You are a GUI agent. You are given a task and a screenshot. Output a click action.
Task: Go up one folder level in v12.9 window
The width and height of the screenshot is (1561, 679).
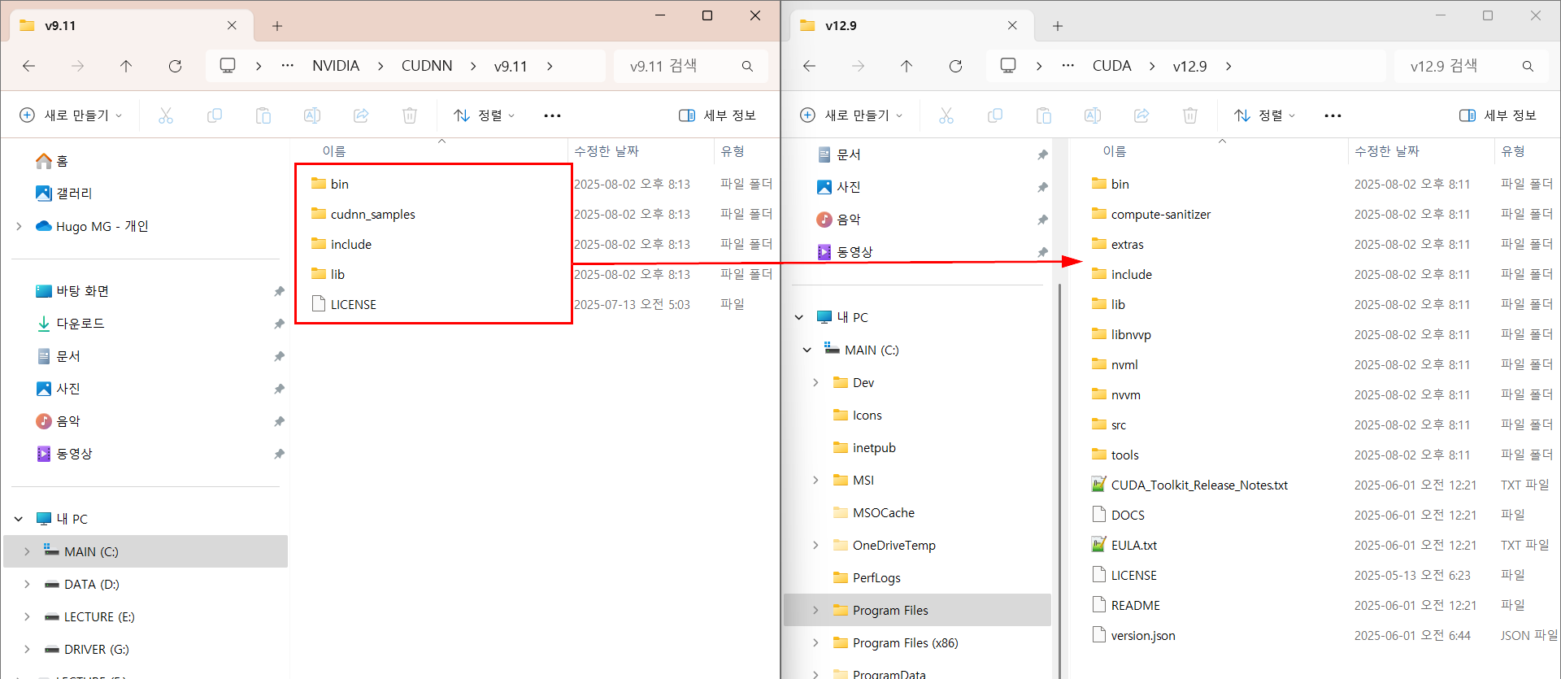point(907,66)
